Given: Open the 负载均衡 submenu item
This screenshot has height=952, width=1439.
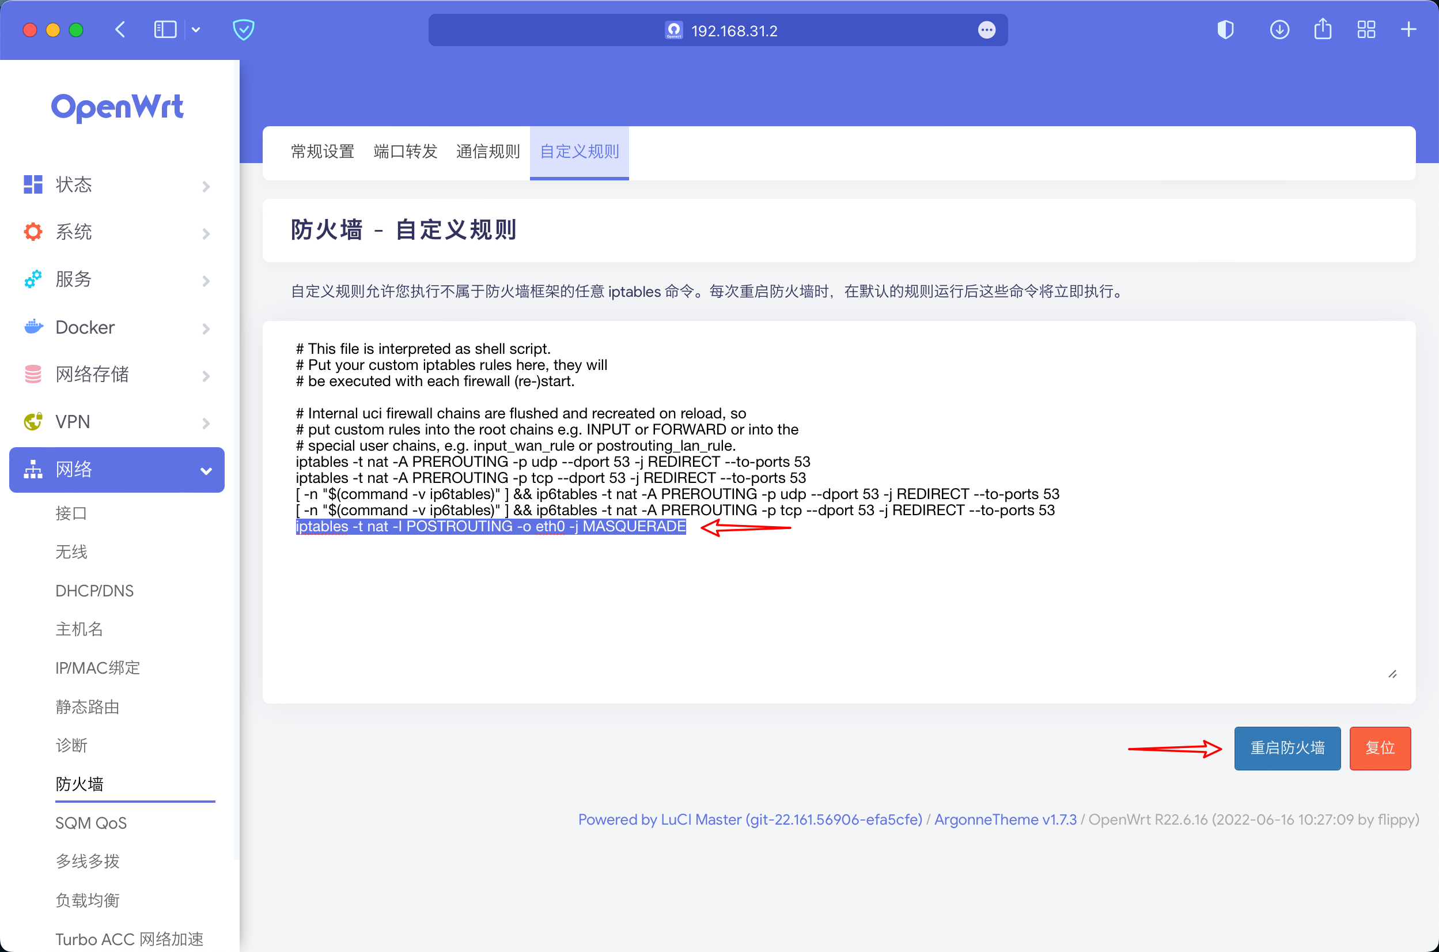Looking at the screenshot, I should coord(88,900).
